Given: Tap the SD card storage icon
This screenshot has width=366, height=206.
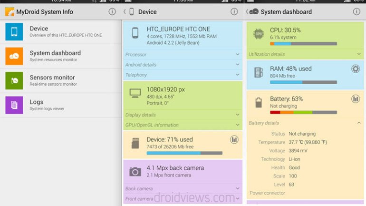Looking at the screenshot, I should coord(135,143).
